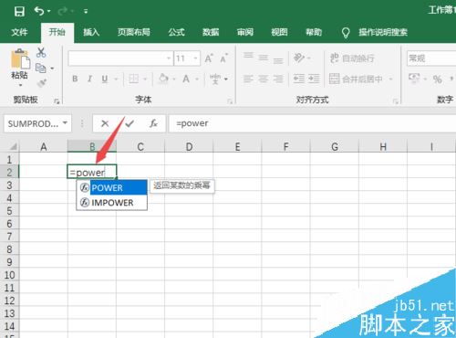Click the Cut scissors icon
Viewport: 456px width, 338px height.
(41, 52)
